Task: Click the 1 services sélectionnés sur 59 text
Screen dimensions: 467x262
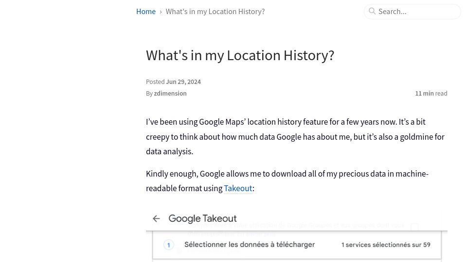Action: 386,245
